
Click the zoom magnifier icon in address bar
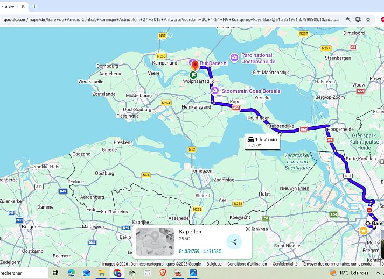click(x=348, y=19)
